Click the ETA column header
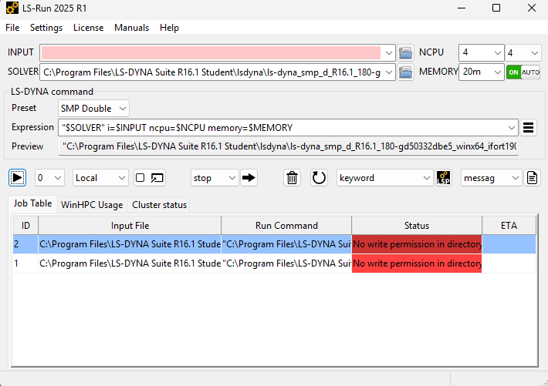This screenshot has width=548, height=386. point(509,226)
